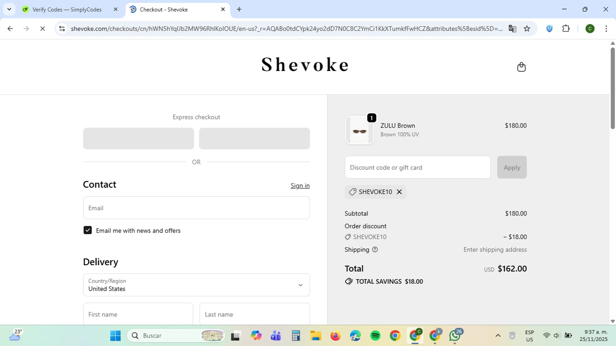Open Firefox from the taskbar
The height and width of the screenshot is (346, 616).
[336, 336]
